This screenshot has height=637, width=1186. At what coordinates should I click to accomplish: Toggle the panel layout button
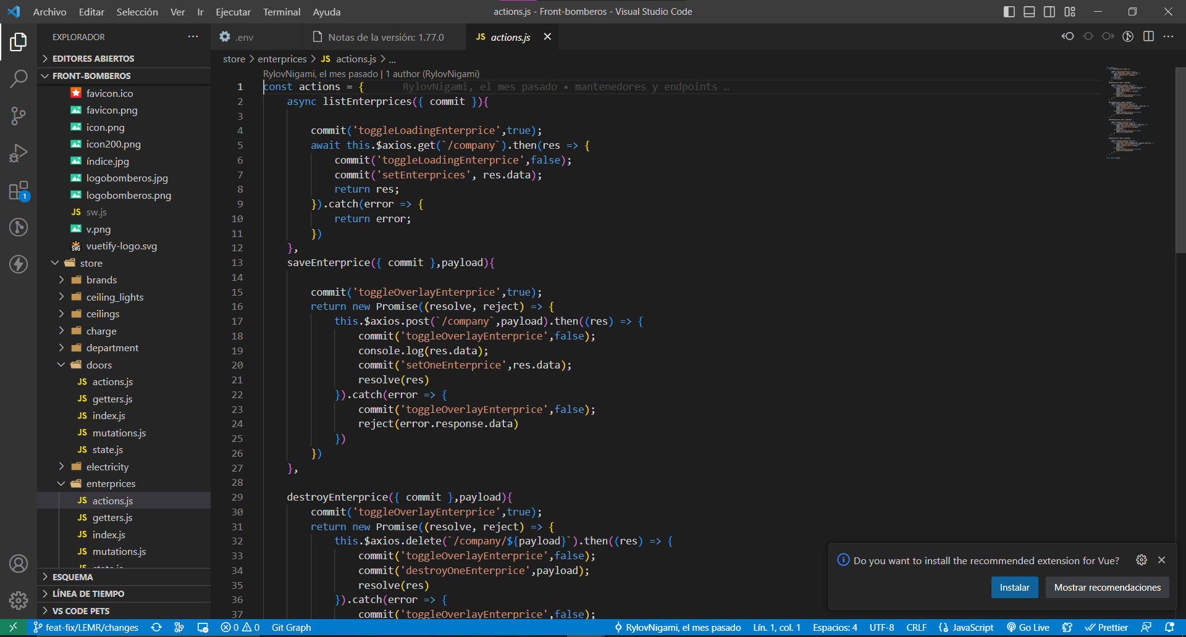(1029, 12)
